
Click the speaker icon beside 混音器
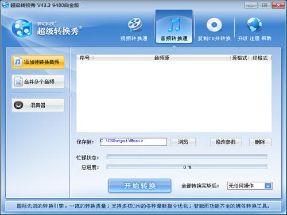coord(18,105)
